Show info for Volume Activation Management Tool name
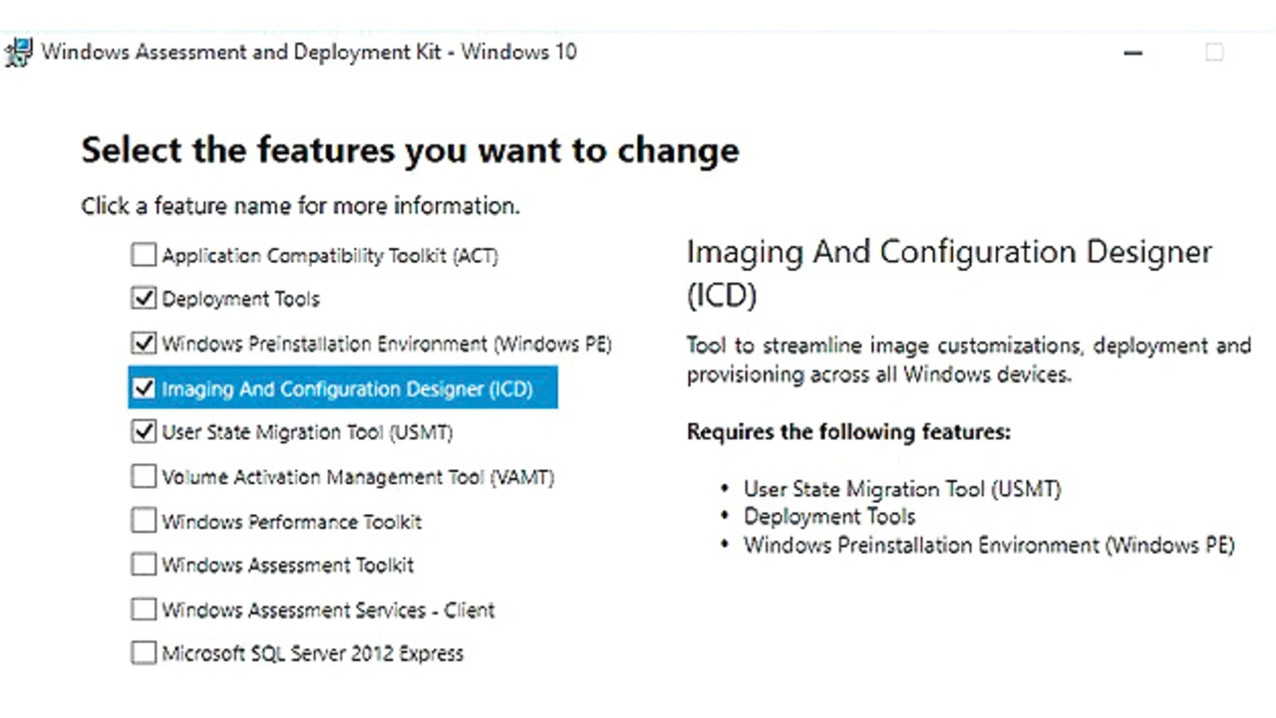The width and height of the screenshot is (1276, 718). pyautogui.click(x=358, y=477)
